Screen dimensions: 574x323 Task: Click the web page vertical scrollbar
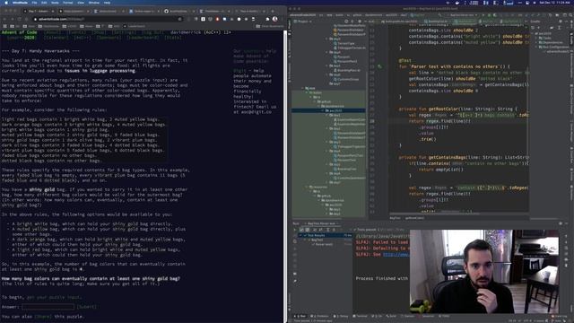coord(285,176)
